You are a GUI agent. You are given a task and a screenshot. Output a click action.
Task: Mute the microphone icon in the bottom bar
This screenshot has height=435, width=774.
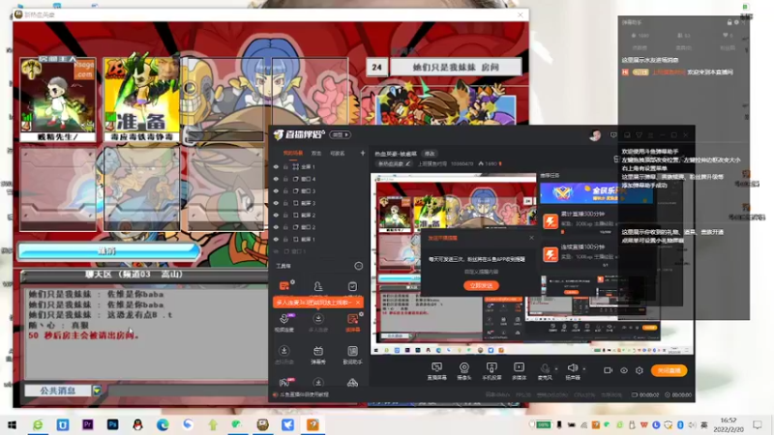pos(545,368)
